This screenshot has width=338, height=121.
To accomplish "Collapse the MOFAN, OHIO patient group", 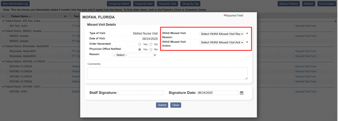I will coord(3,87).
